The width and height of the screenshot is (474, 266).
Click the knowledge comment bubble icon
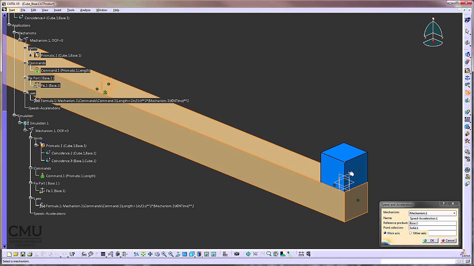pos(91,254)
